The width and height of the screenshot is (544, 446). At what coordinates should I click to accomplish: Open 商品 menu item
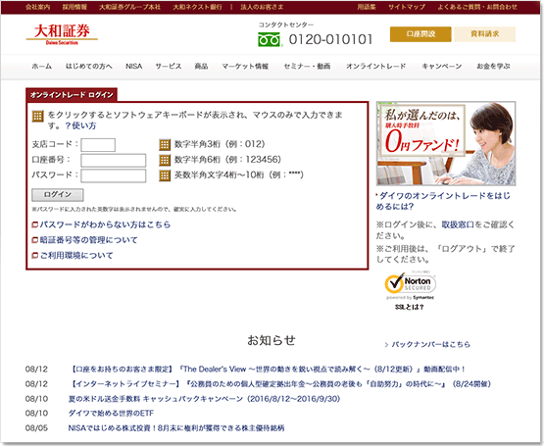click(x=201, y=67)
